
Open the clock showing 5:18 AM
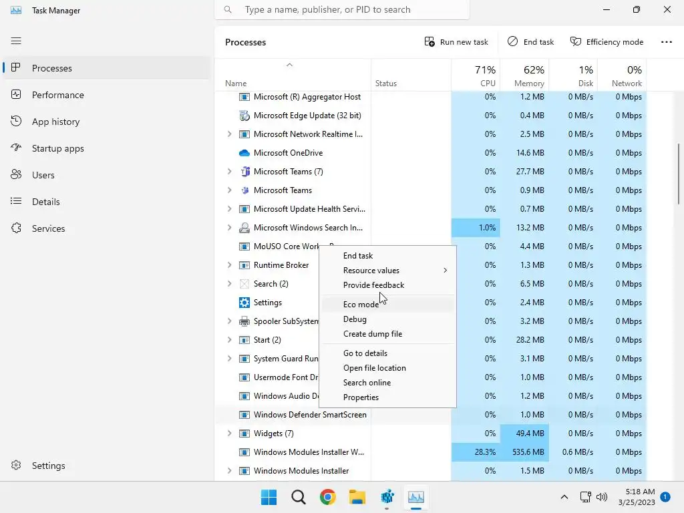(x=637, y=497)
